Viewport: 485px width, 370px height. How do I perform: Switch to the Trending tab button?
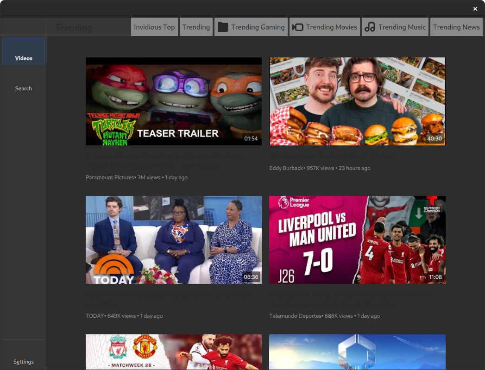[x=196, y=27]
